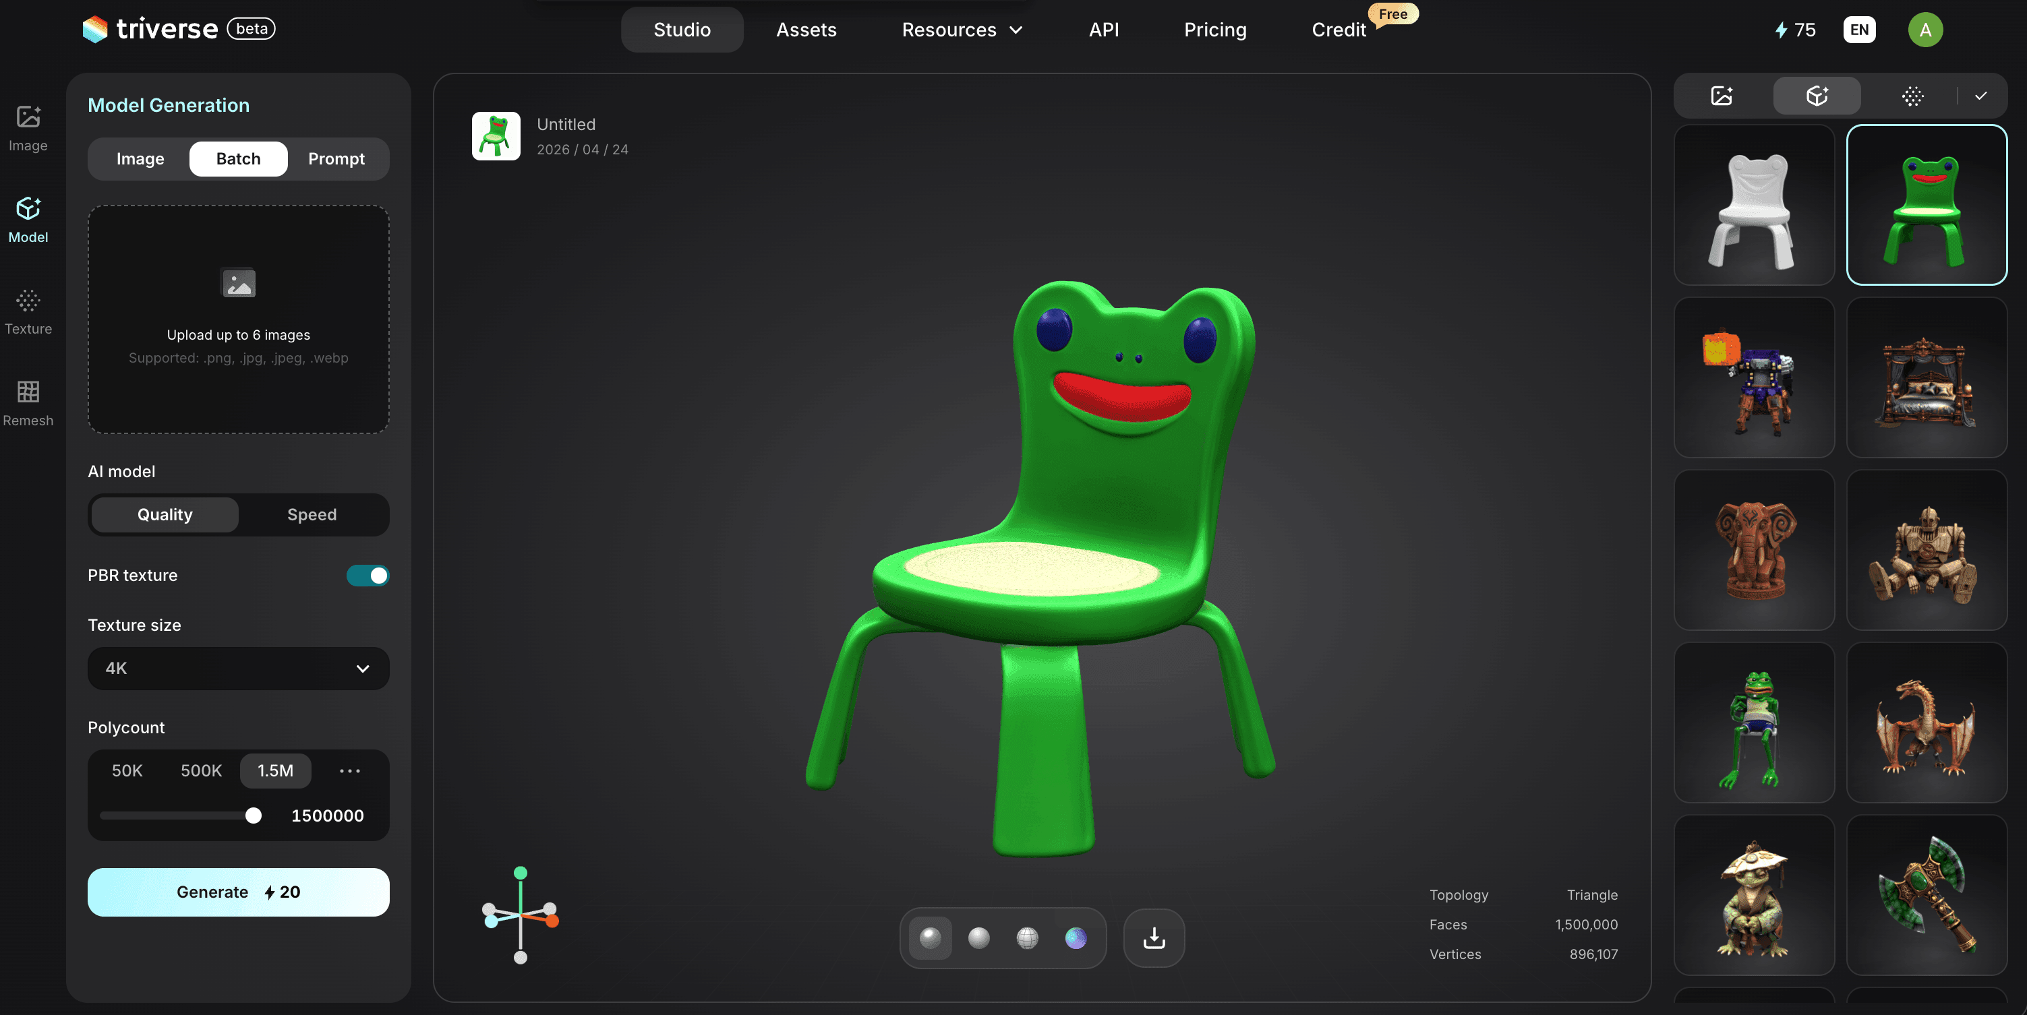Image resolution: width=2027 pixels, height=1015 pixels.
Task: Switch to the Prompt generation tab
Action: coord(336,159)
